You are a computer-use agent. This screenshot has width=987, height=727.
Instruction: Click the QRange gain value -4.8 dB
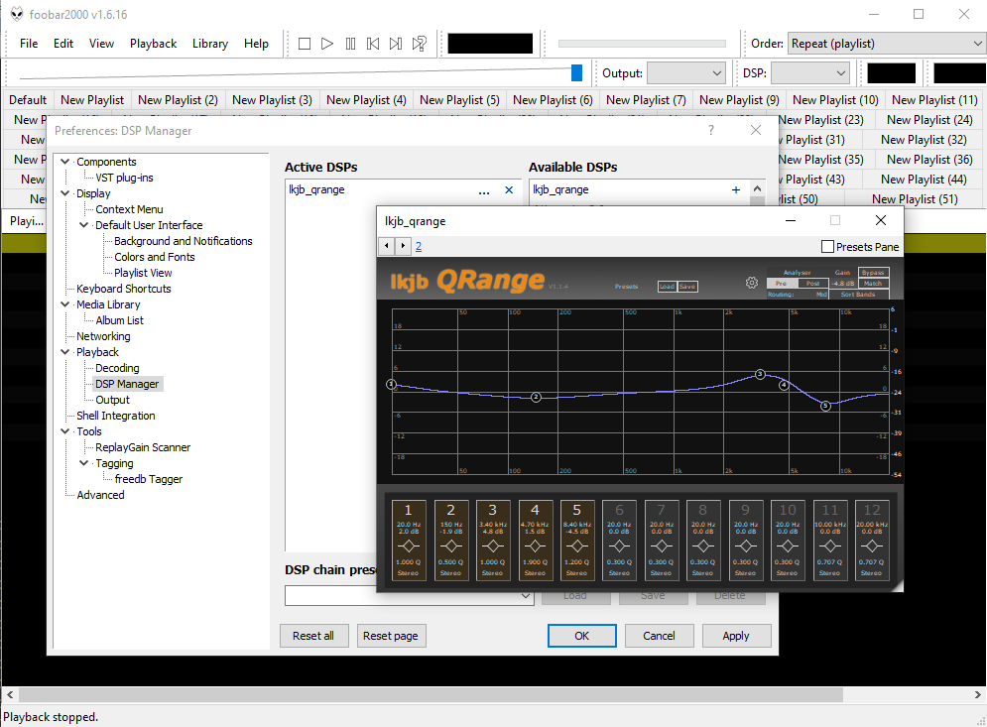pyautogui.click(x=843, y=284)
